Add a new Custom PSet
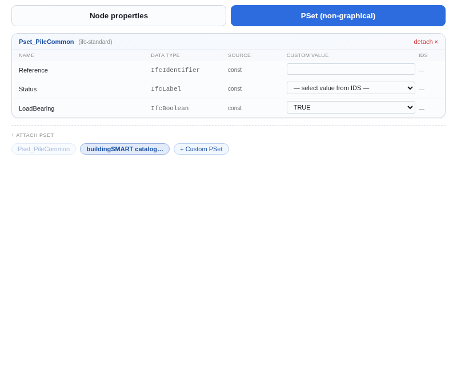The height and width of the screenshot is (388, 457). pyautogui.click(x=201, y=149)
